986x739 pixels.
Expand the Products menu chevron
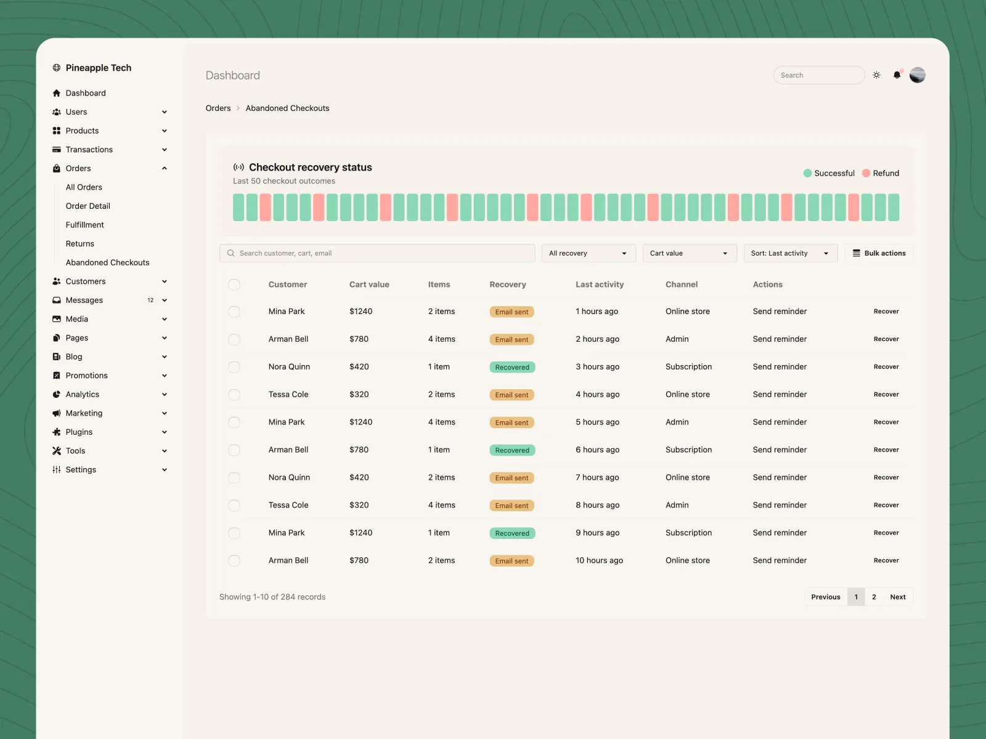pyautogui.click(x=165, y=131)
